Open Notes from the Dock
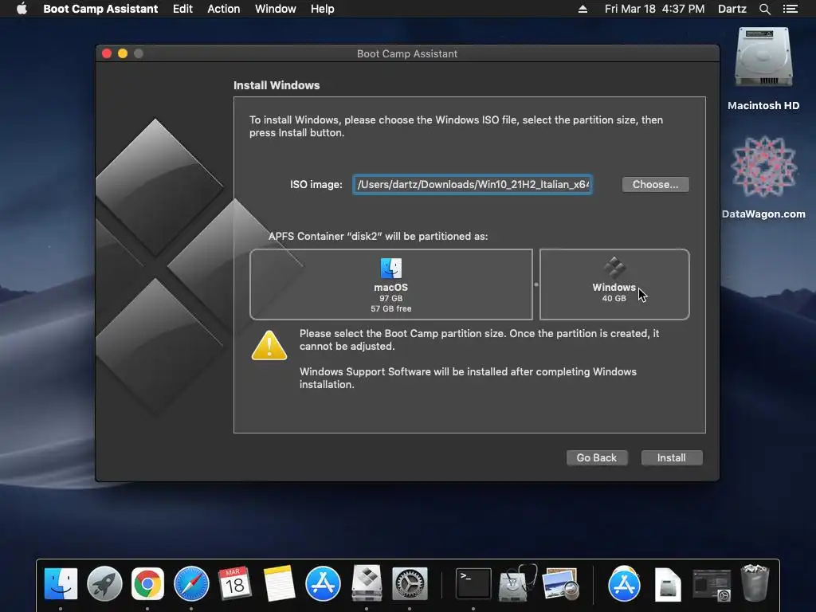Image resolution: width=816 pixels, height=612 pixels. [x=279, y=583]
